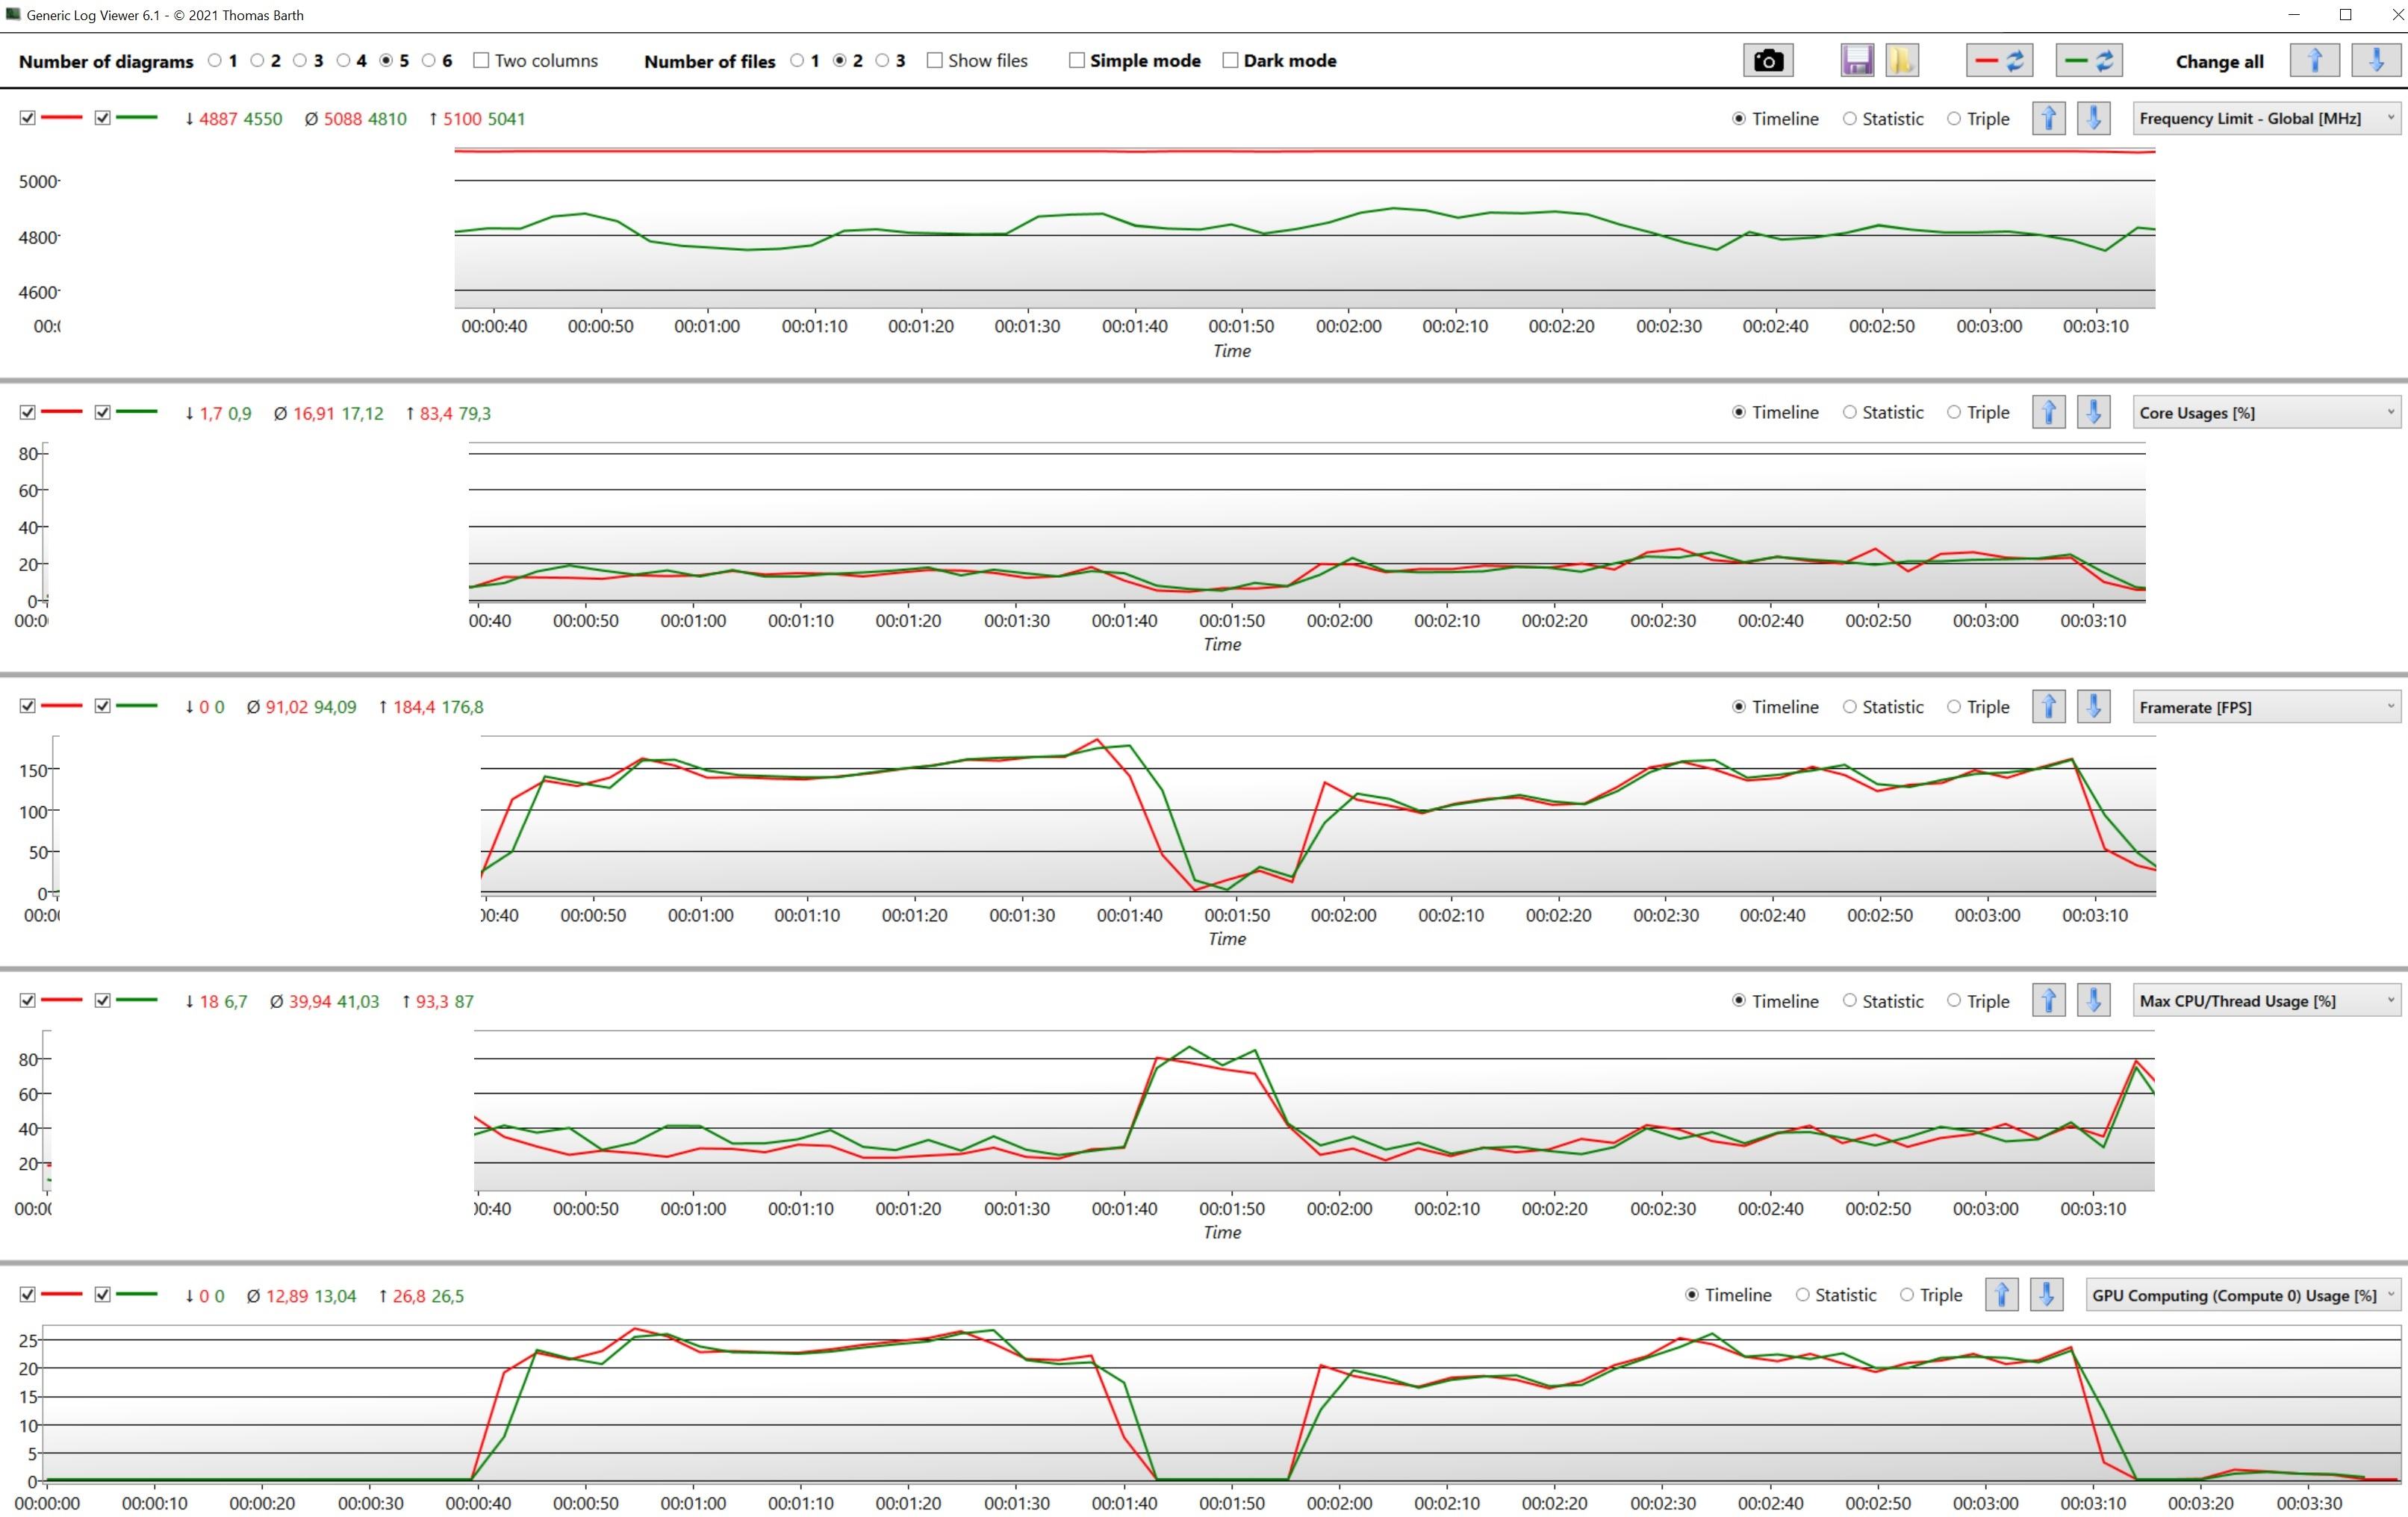
Task: Select Triple view for Max CPU/Thread Usage
Action: [x=1954, y=1001]
